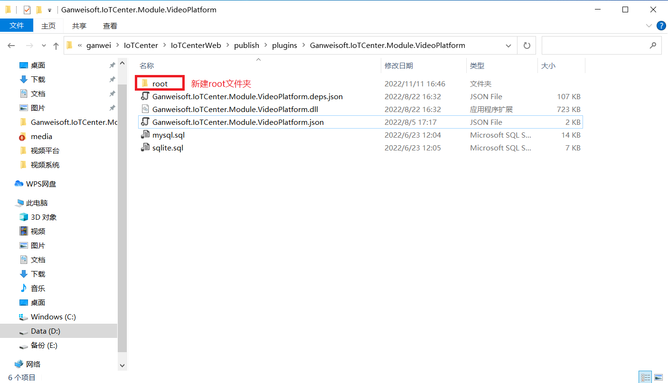Navigate to the IoTCenterWeb breadcrumb
The image size is (668, 383).
pyautogui.click(x=196, y=46)
